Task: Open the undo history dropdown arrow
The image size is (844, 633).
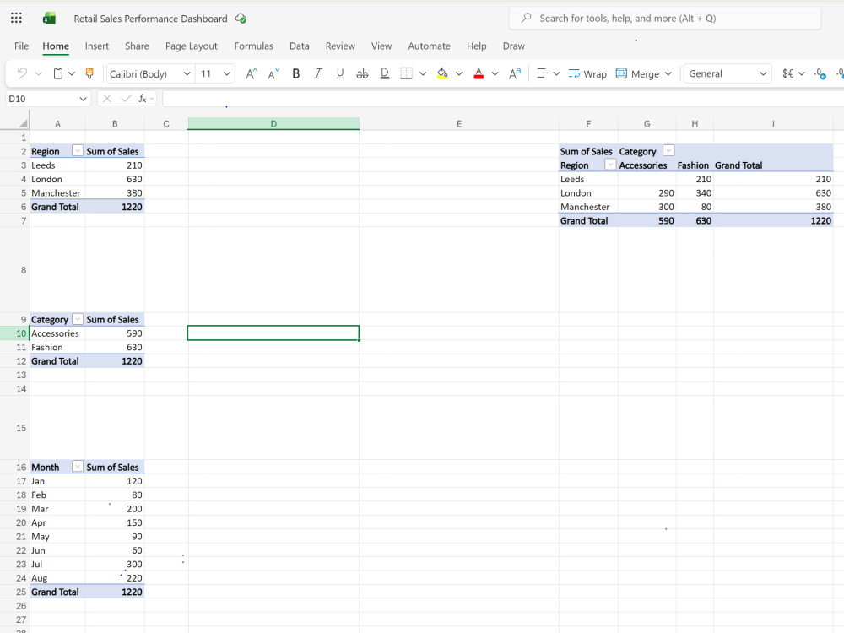Action: pos(38,73)
